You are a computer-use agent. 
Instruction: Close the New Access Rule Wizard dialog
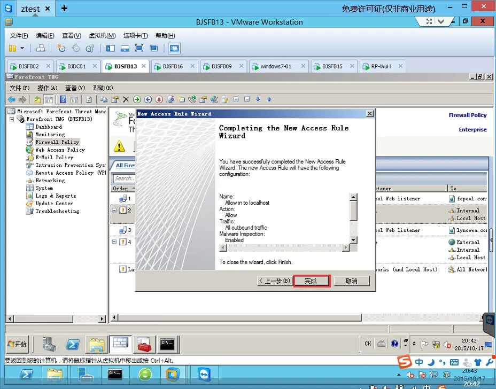pos(369,113)
